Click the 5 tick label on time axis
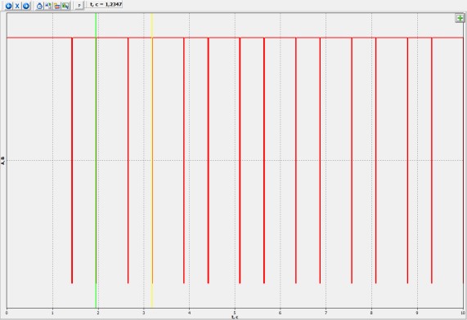The width and height of the screenshot is (467, 320). (x=235, y=313)
